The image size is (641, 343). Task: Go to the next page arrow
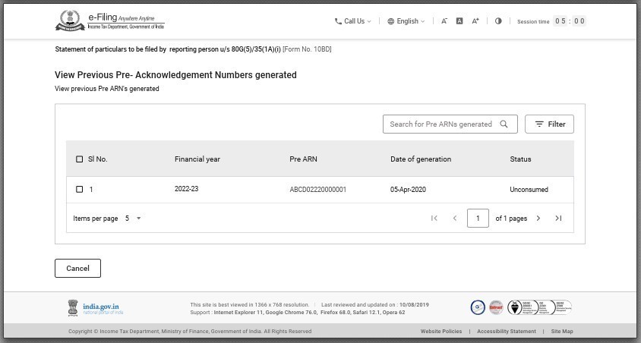[x=538, y=219]
